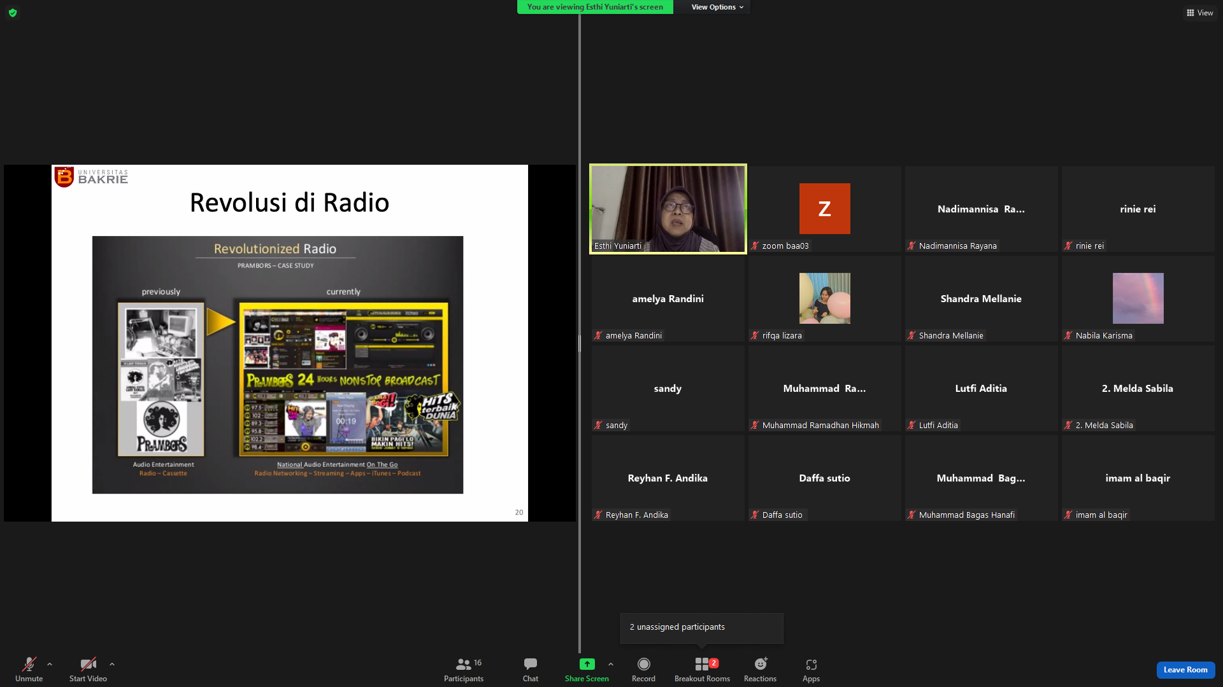
Task: Click the muted mic icon beside 'imam al baqir'
Action: point(1068,515)
